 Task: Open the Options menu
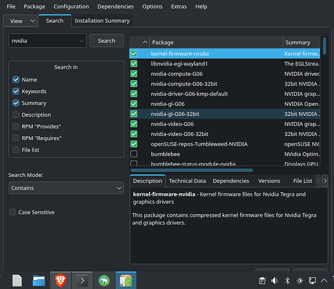coord(153,6)
